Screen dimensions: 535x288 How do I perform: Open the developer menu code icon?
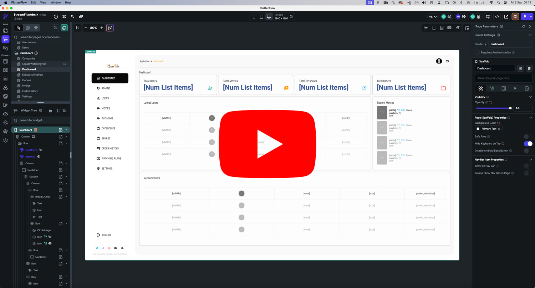497,17
